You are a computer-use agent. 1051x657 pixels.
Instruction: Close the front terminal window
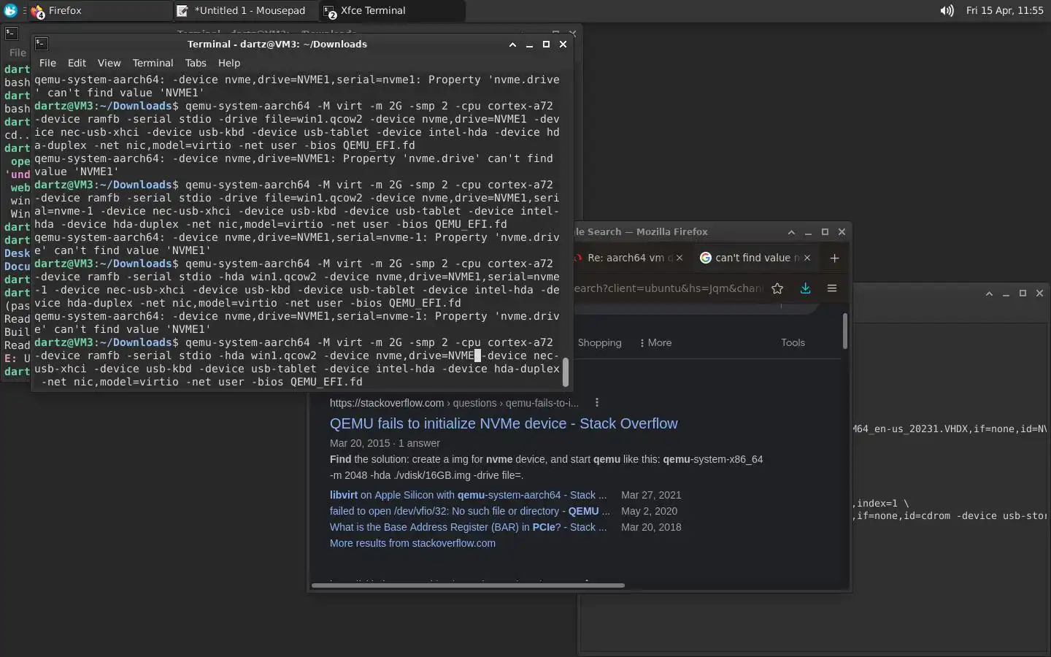coord(563,45)
